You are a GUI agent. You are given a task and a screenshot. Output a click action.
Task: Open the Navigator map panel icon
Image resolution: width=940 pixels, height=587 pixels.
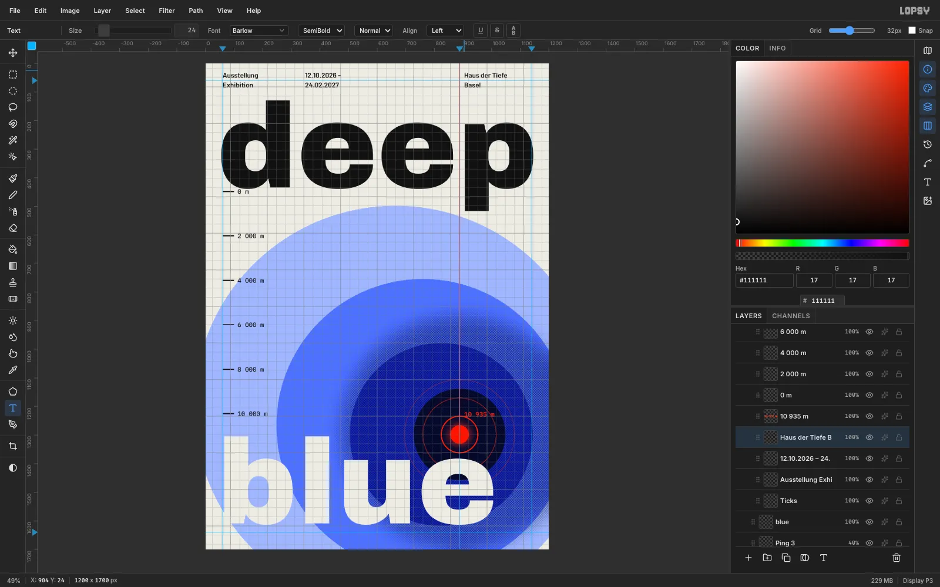[x=928, y=50]
